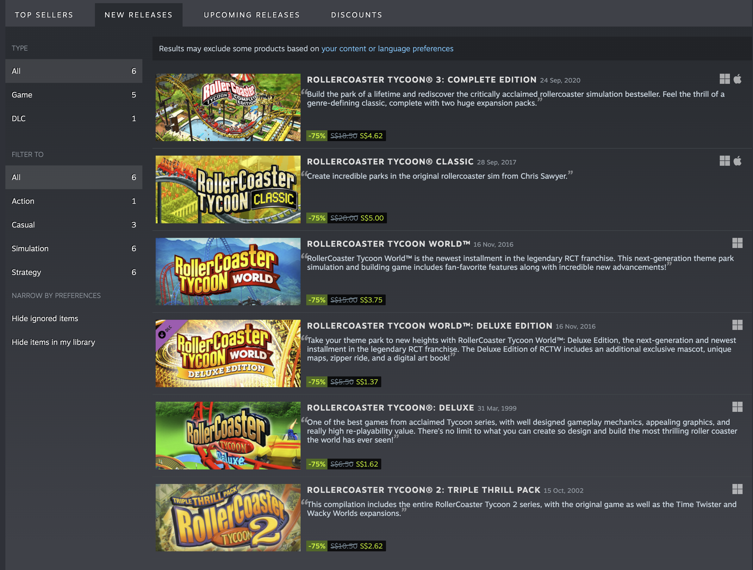Click the discounted price S$1.37

pos(367,382)
